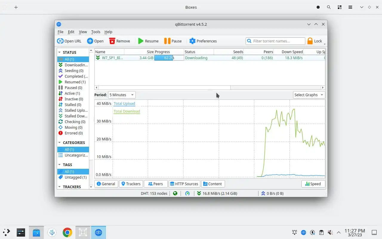
Task: Remove the selected torrent via red icon
Action: click(112, 41)
